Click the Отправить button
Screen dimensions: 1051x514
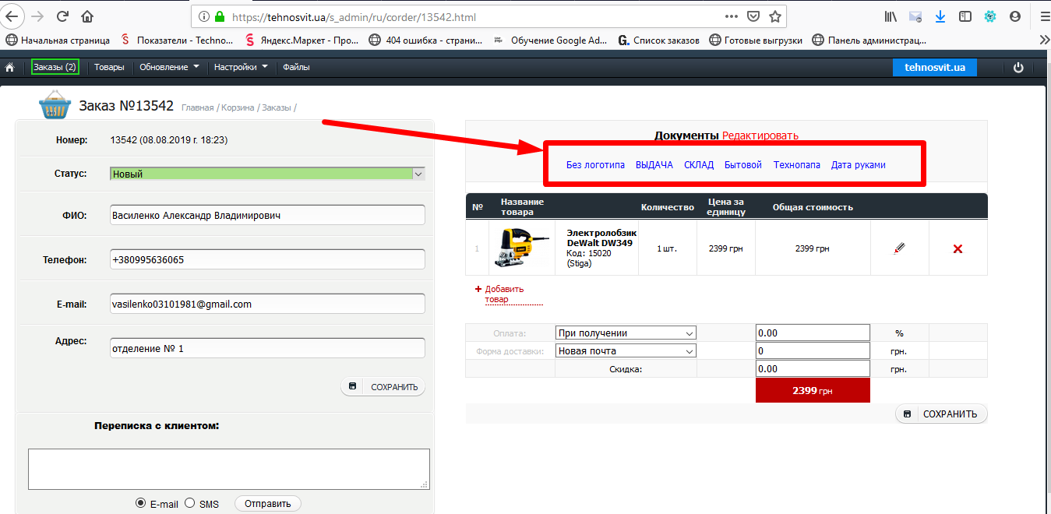coord(267,504)
